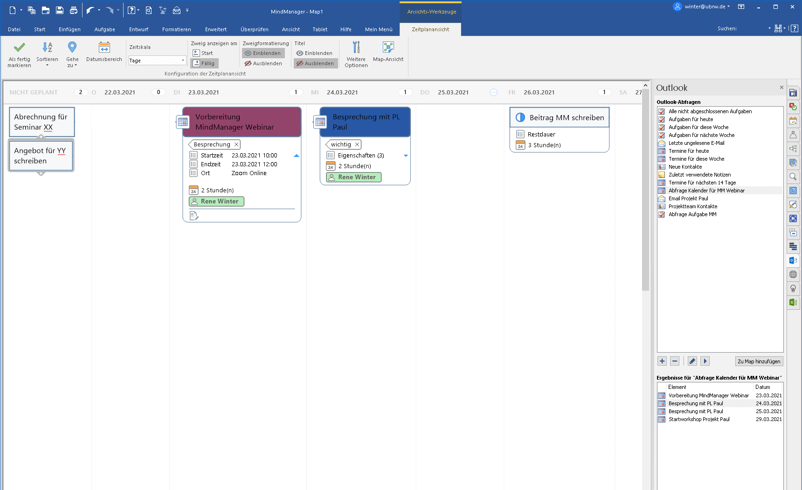The width and height of the screenshot is (802, 490).
Task: Open the Aufgabe ribbon tab
Action: [105, 29]
